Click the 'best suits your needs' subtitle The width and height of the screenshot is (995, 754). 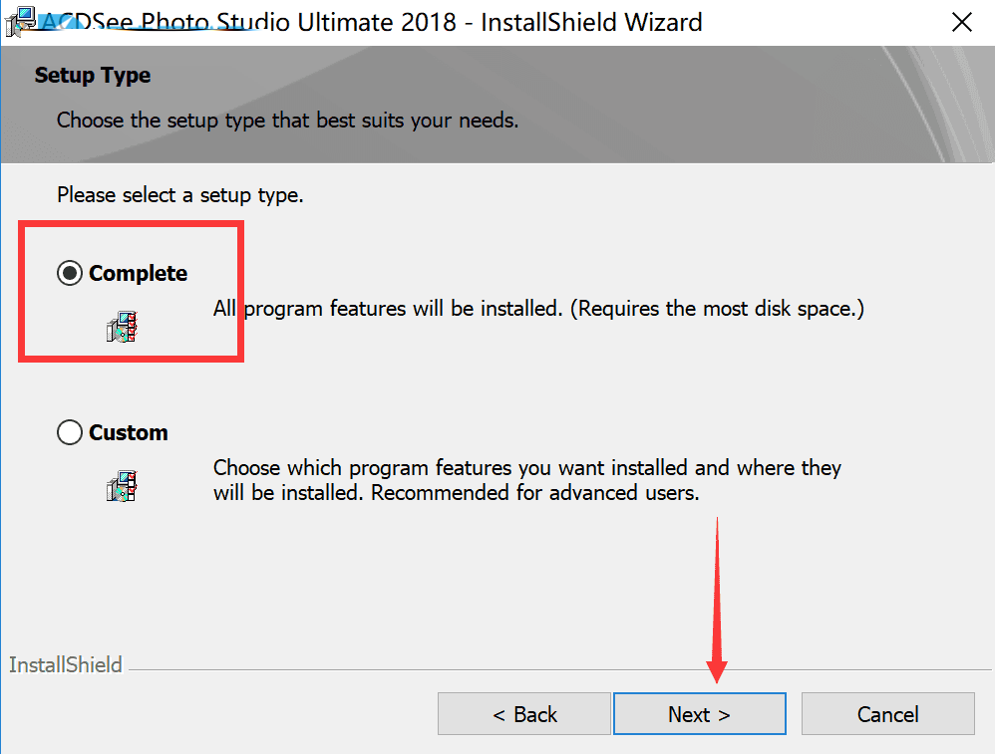point(287,122)
